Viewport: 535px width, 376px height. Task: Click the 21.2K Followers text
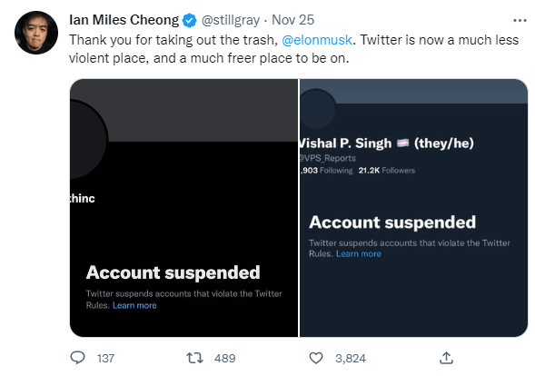(387, 170)
